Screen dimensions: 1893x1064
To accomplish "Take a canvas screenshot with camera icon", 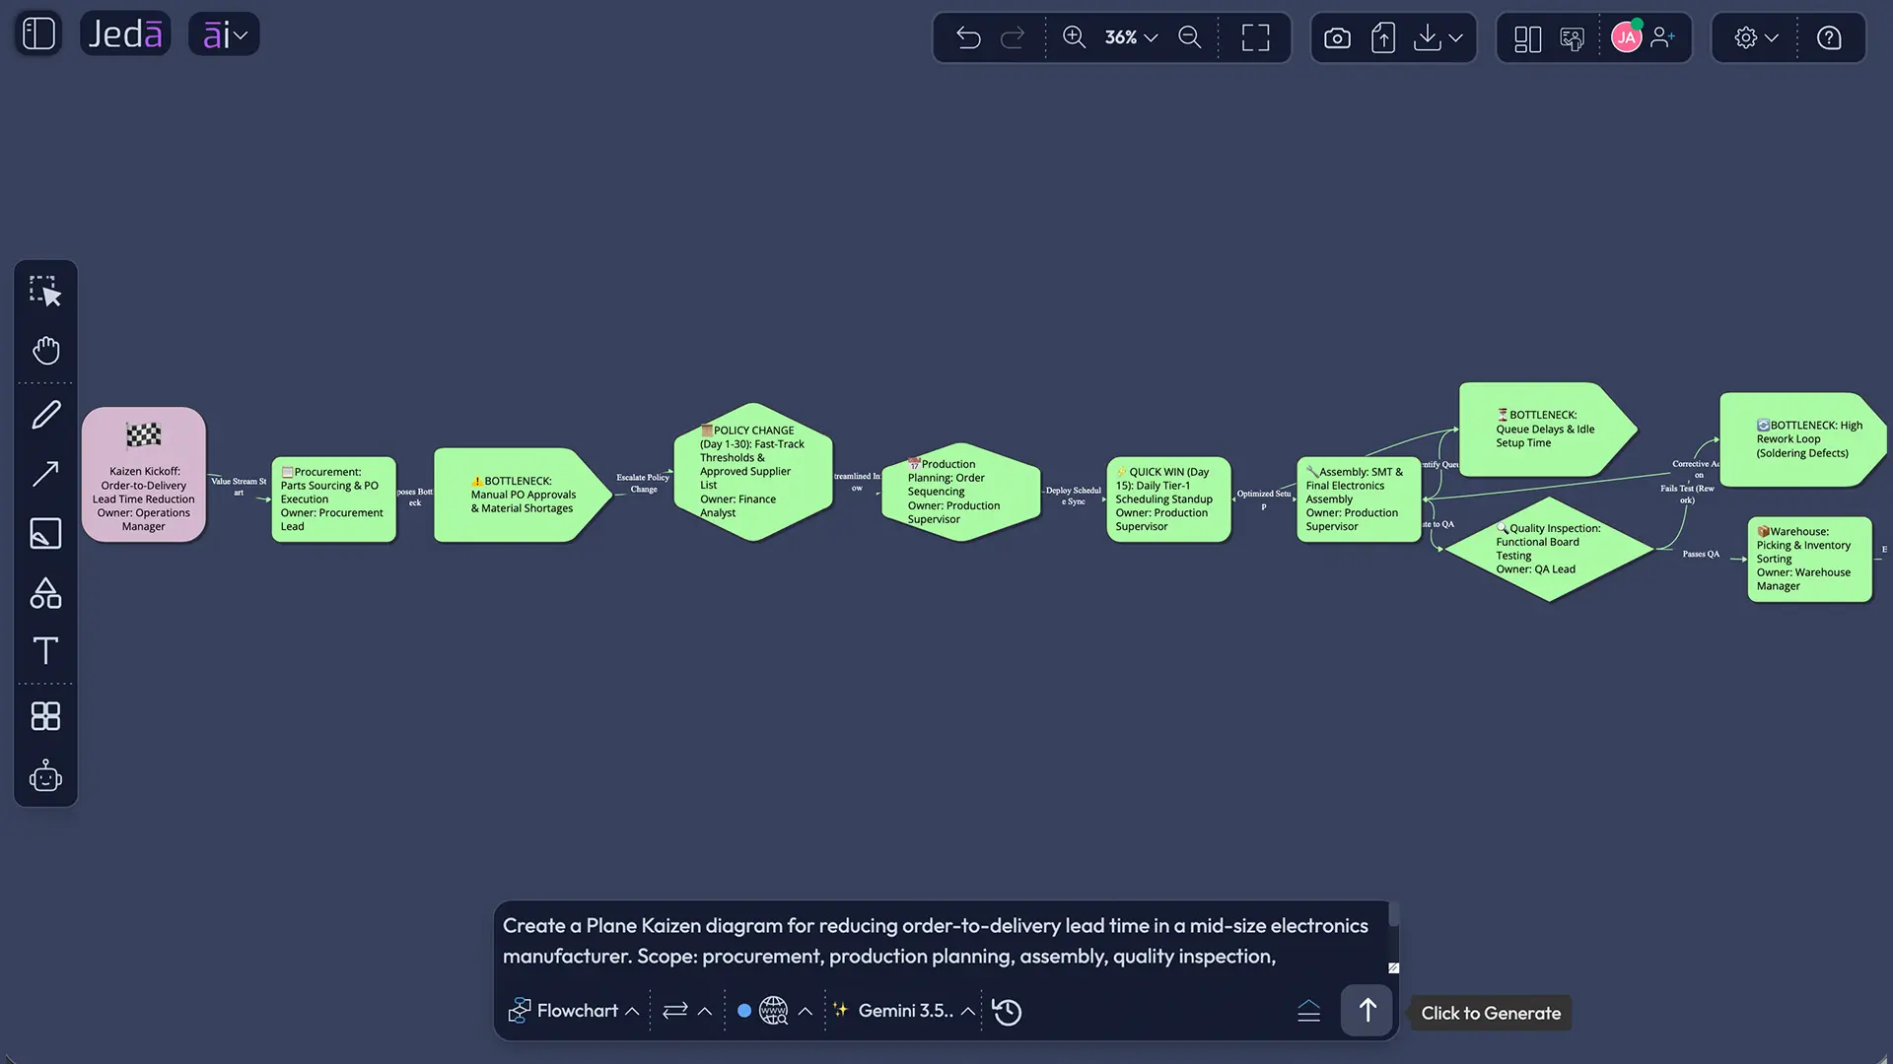I will coord(1337,37).
